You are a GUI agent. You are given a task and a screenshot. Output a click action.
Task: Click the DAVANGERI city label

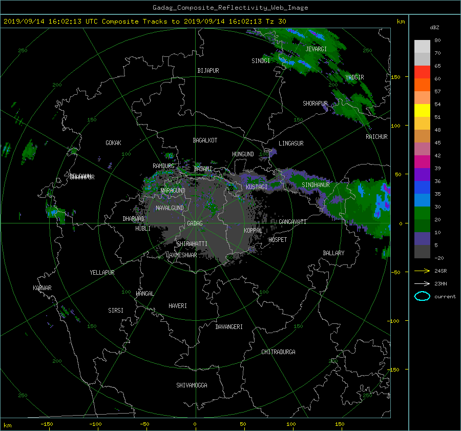click(x=229, y=327)
